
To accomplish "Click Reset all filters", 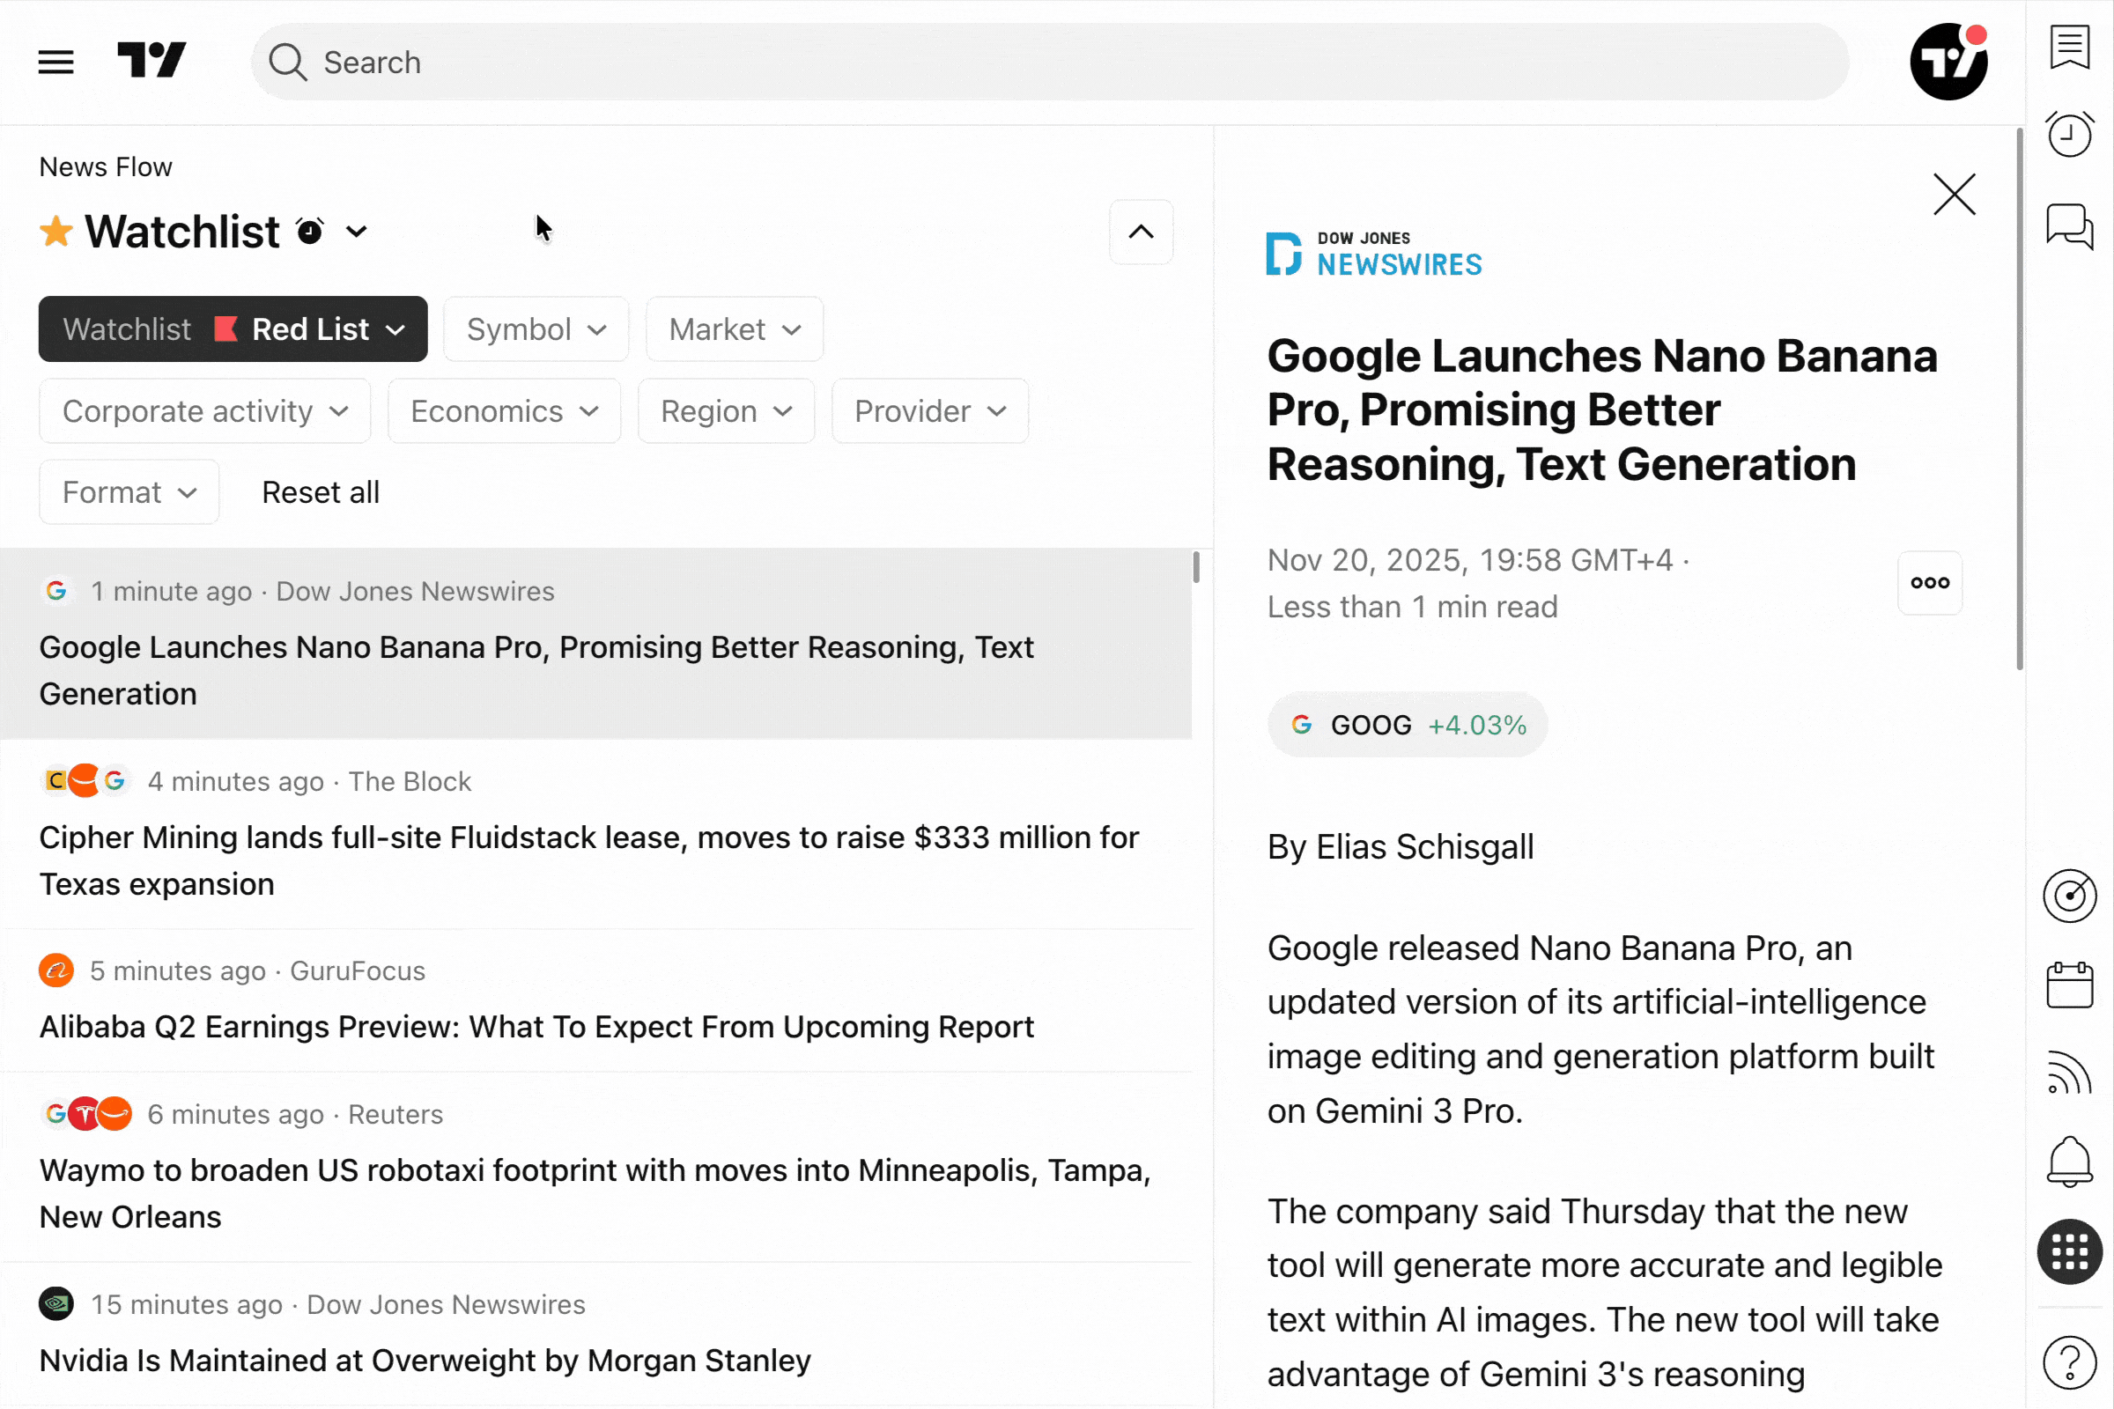I will (320, 492).
